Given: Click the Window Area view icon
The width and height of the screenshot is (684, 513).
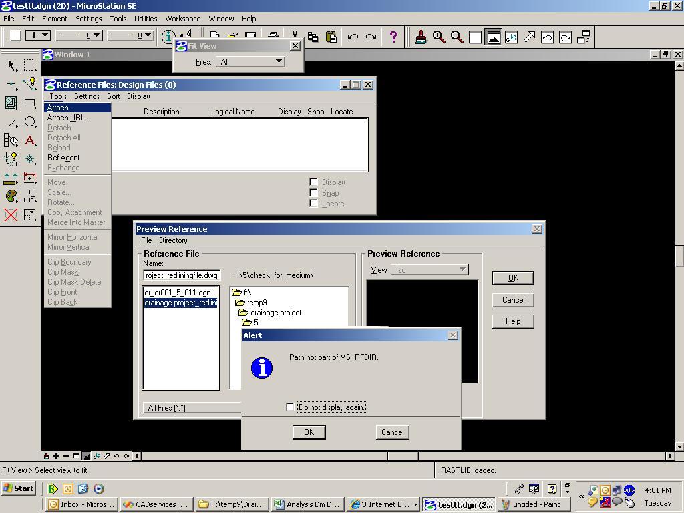Looking at the screenshot, I should 475,37.
